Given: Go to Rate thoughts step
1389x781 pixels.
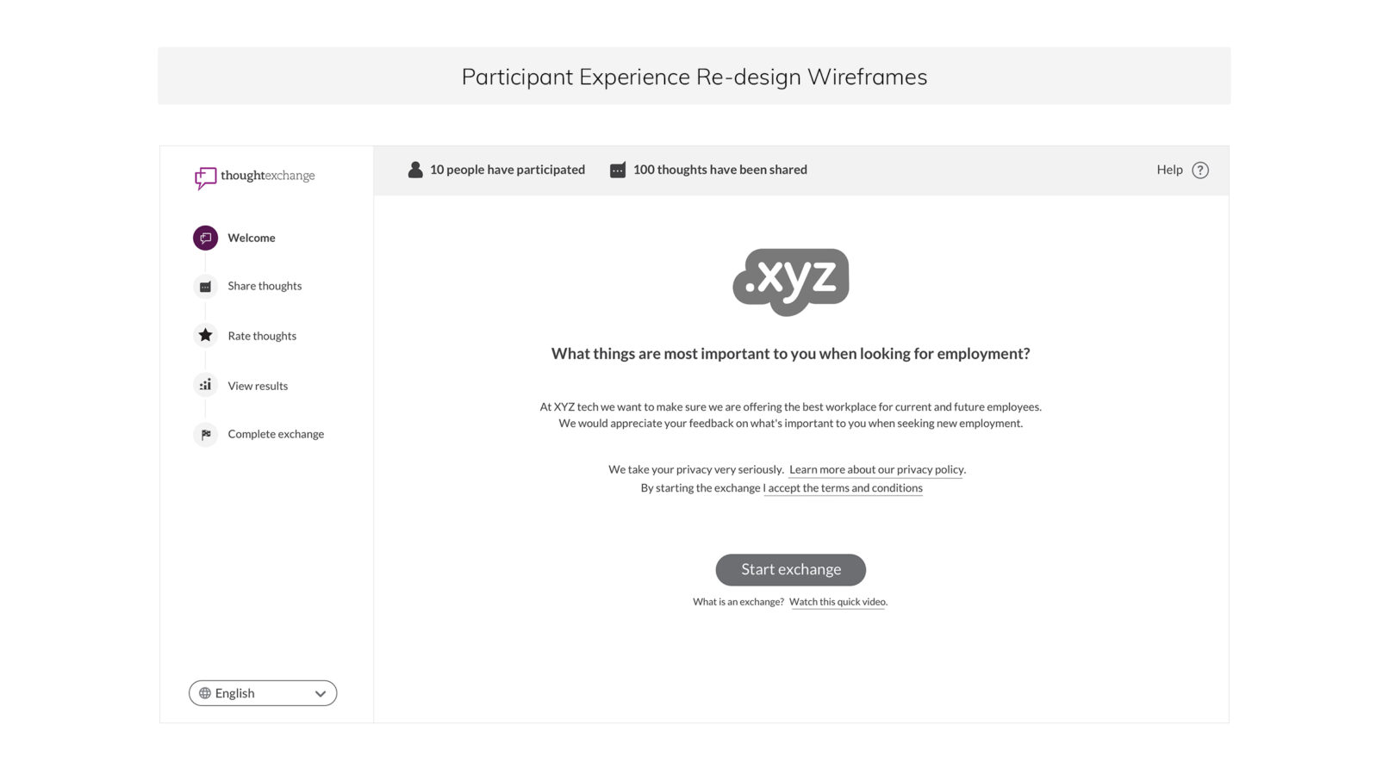Looking at the screenshot, I should [262, 337].
